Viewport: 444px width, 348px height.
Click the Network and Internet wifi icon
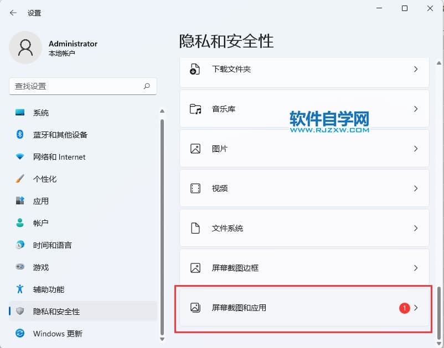click(20, 157)
